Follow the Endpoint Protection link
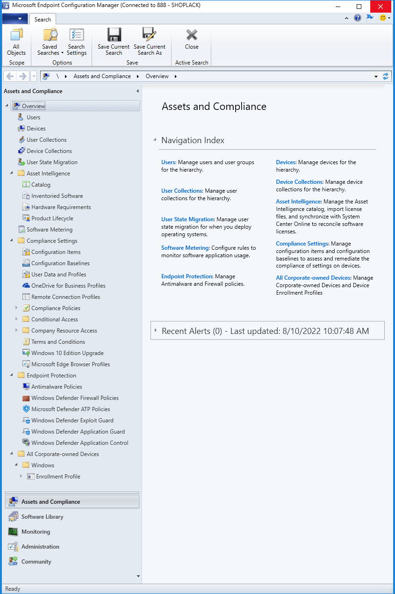 (187, 276)
